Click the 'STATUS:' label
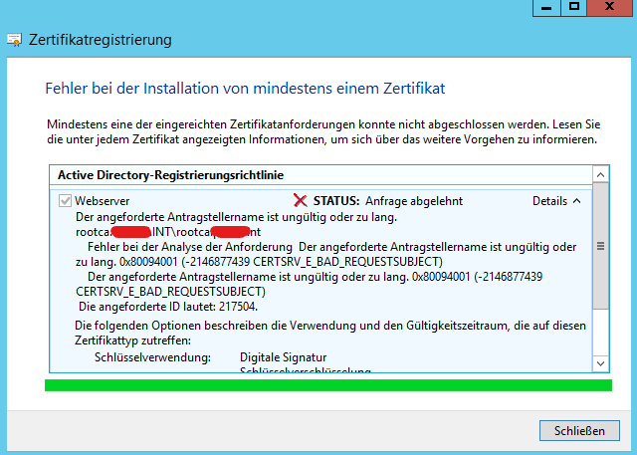Screen dimensions: 637x455 pyautogui.click(x=336, y=201)
